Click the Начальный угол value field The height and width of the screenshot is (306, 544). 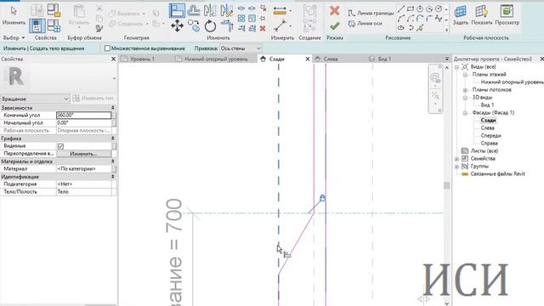pos(83,122)
